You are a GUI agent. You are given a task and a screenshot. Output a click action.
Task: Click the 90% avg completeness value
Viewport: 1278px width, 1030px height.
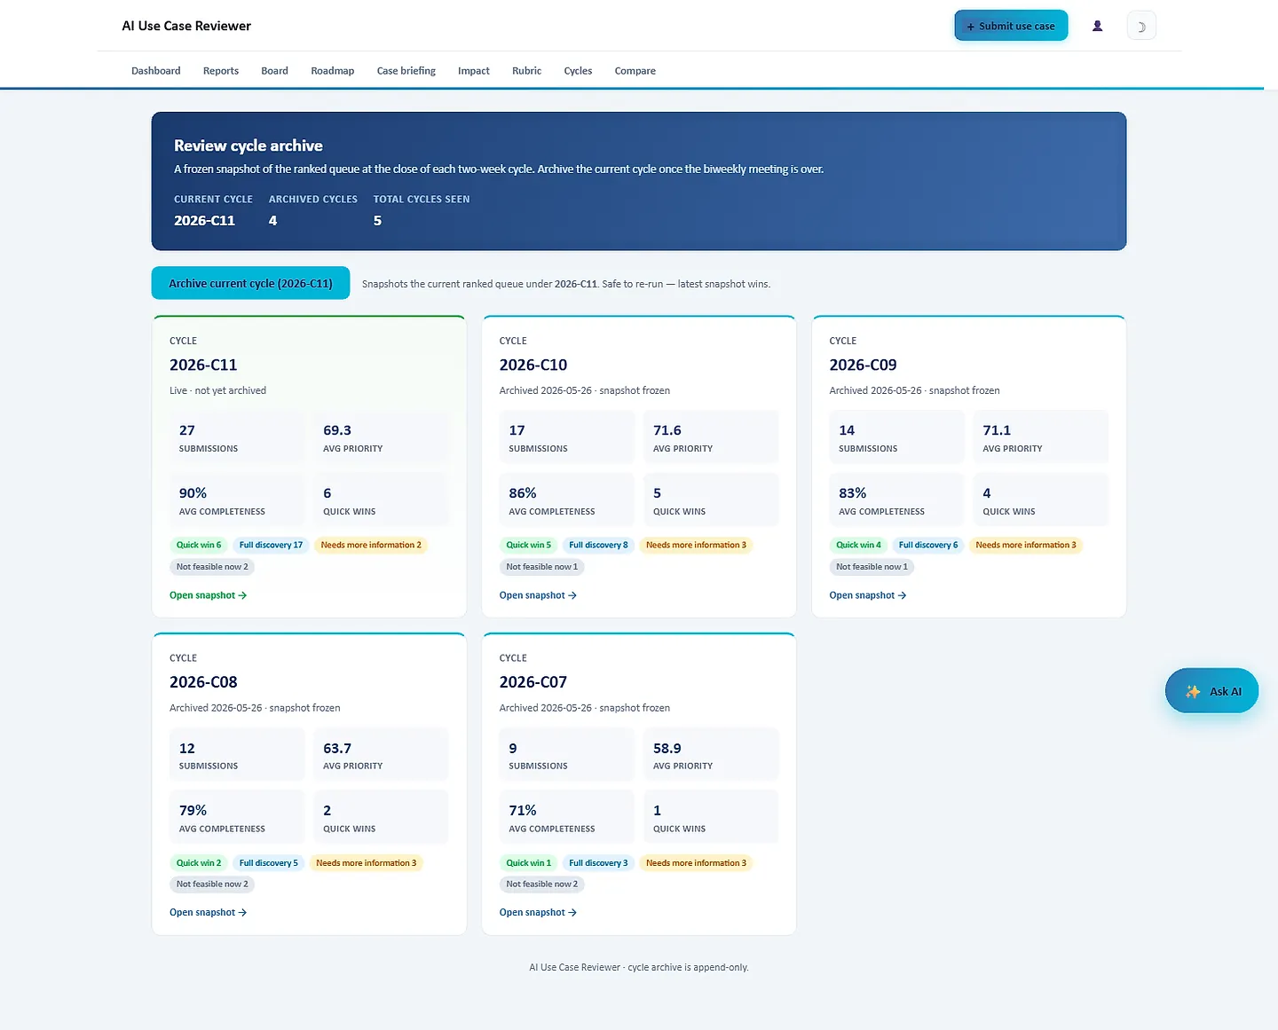point(193,493)
